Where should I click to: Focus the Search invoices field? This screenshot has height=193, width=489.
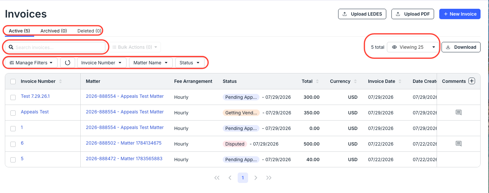[55, 47]
